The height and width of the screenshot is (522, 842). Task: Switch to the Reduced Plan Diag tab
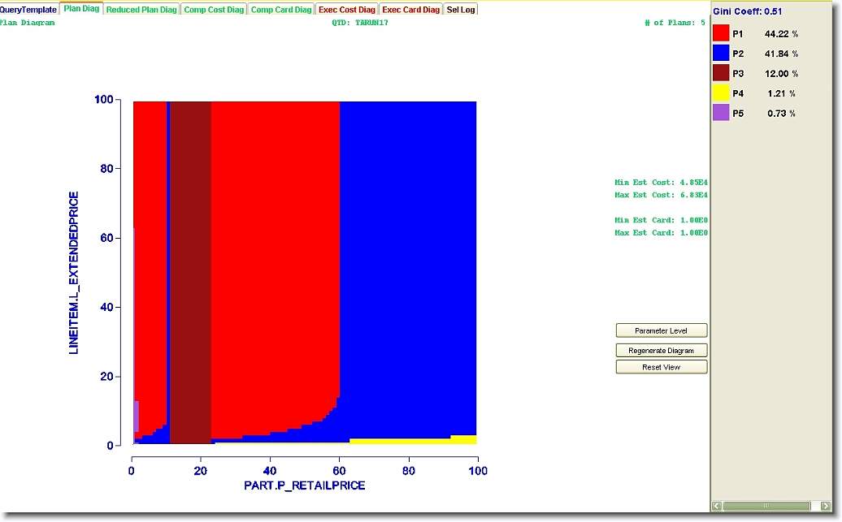click(x=141, y=10)
